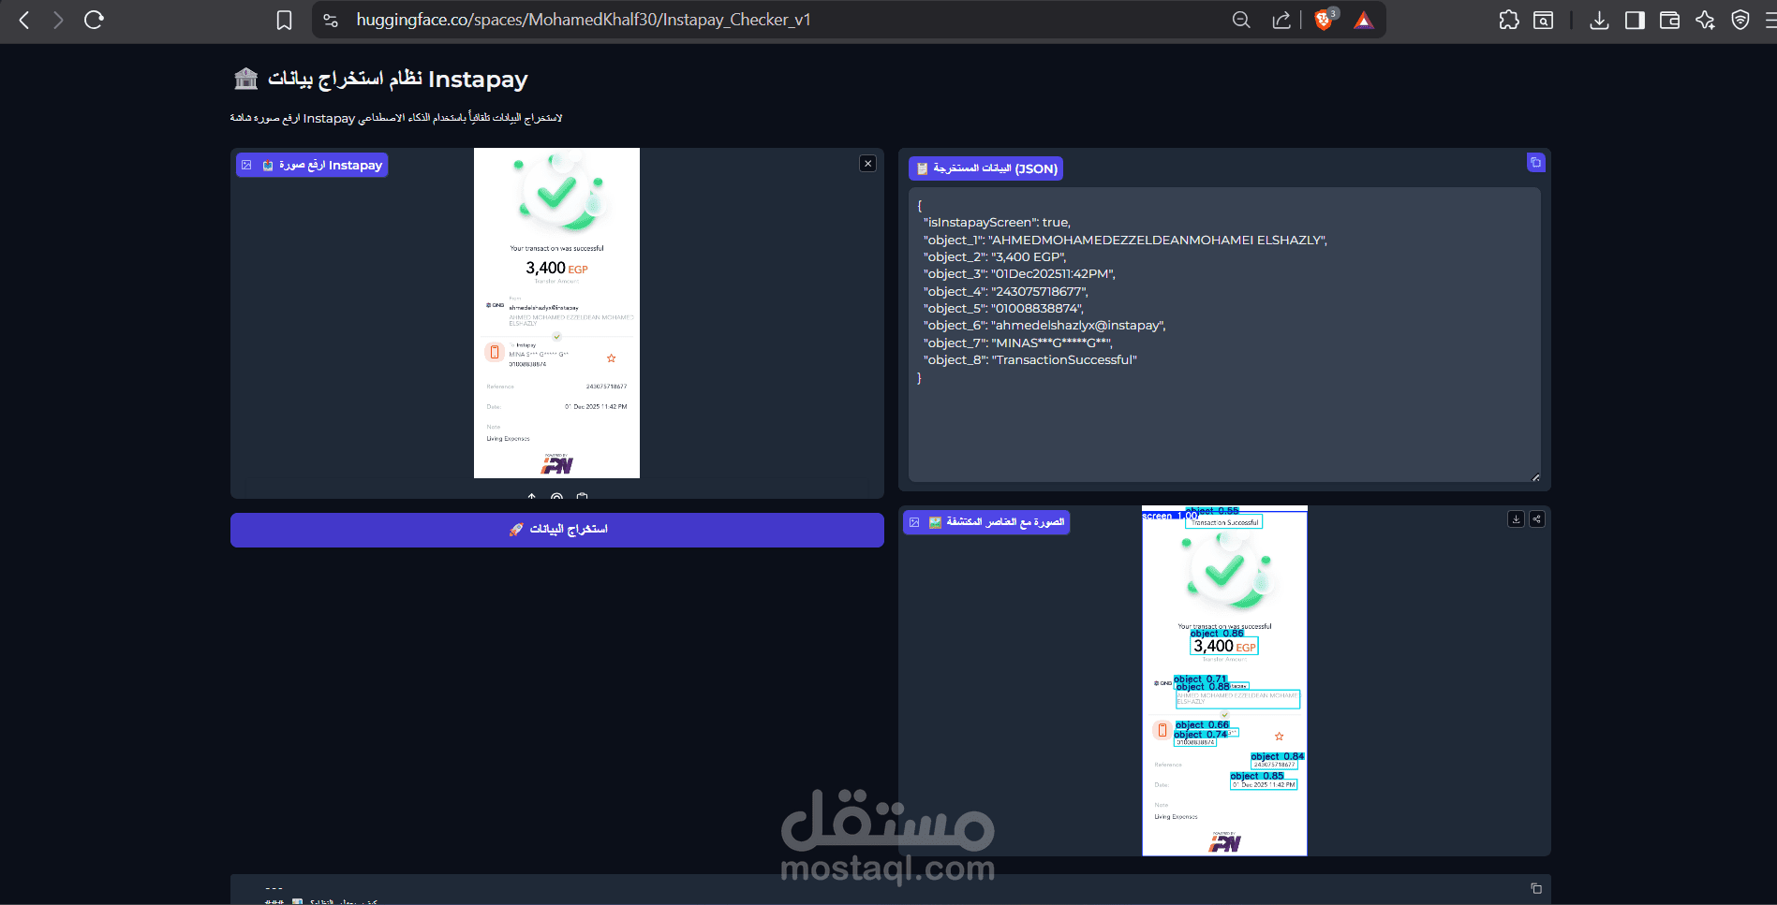The height and width of the screenshot is (905, 1777).
Task: Go back to the previous page
Action: (x=24, y=20)
